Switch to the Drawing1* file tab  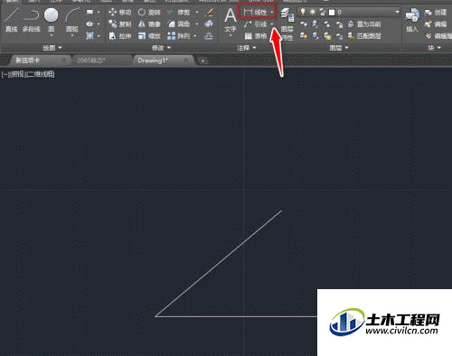click(x=164, y=61)
